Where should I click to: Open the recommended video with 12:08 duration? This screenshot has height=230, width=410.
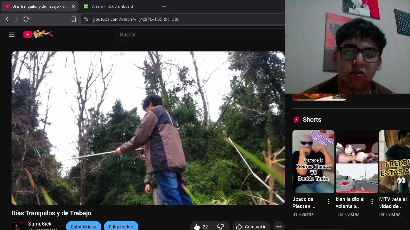[319, 97]
